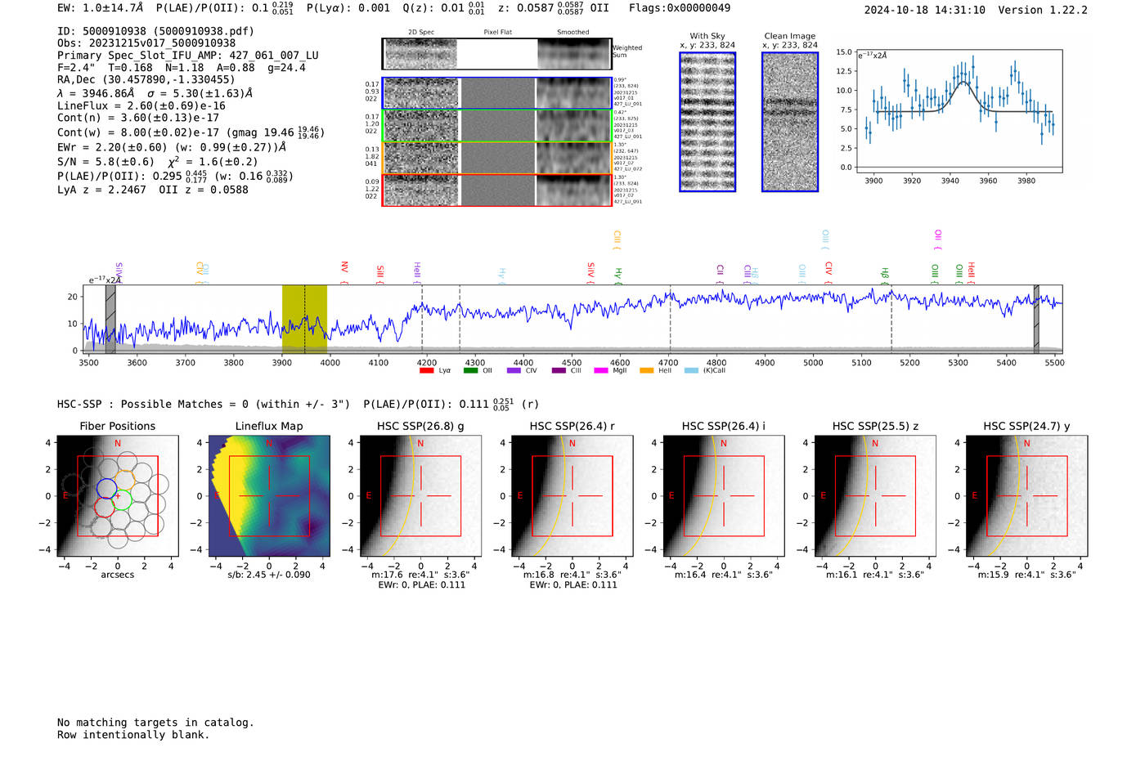The width and height of the screenshot is (1145, 779).
Task: Select the green-bordered fiber 2D spectrum row
Action: coord(497,126)
